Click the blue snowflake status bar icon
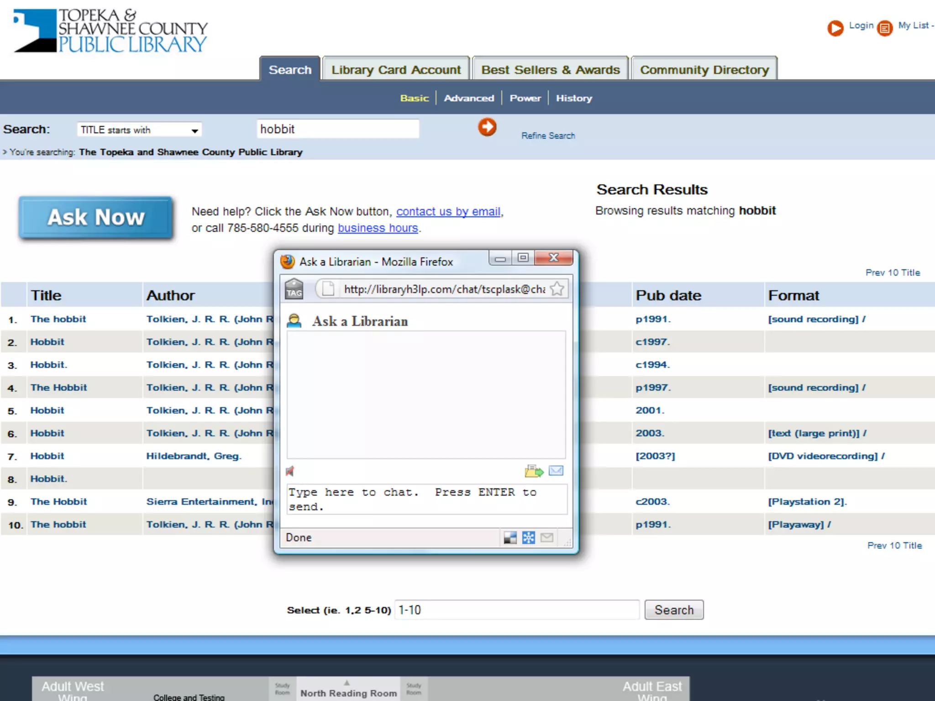Viewport: 935px width, 701px height. (x=528, y=538)
